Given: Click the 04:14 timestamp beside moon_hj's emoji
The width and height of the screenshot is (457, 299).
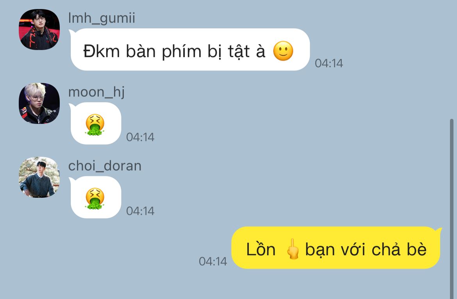Looking at the screenshot, I should tap(140, 137).
